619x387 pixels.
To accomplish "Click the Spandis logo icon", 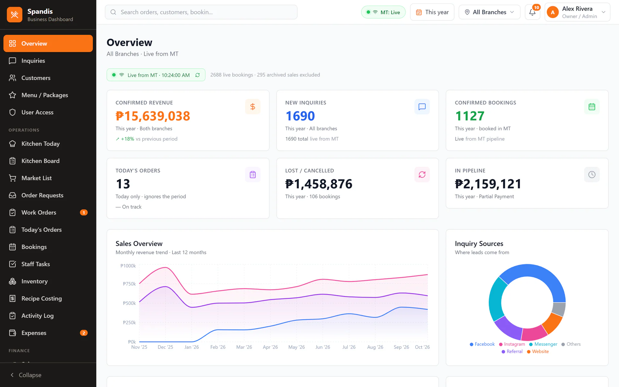I will click(15, 15).
